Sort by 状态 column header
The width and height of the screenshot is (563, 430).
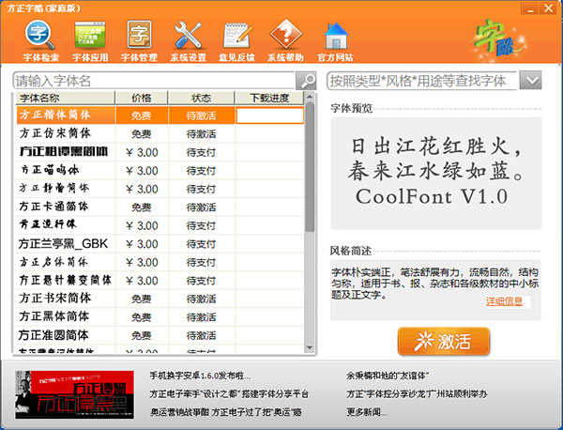pos(201,98)
